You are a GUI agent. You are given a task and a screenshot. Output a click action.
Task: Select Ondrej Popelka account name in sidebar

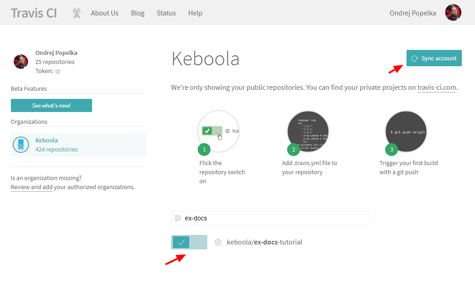pos(56,53)
